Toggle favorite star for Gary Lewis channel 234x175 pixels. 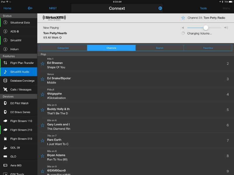pyautogui.click(x=42, y=125)
